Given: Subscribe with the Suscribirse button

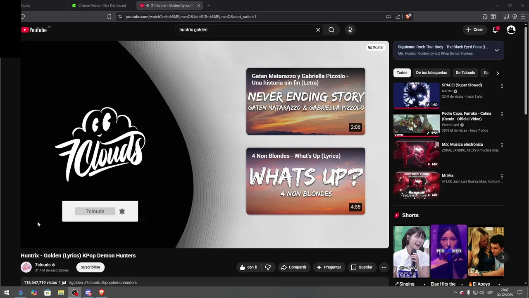Looking at the screenshot, I should 91,267.
